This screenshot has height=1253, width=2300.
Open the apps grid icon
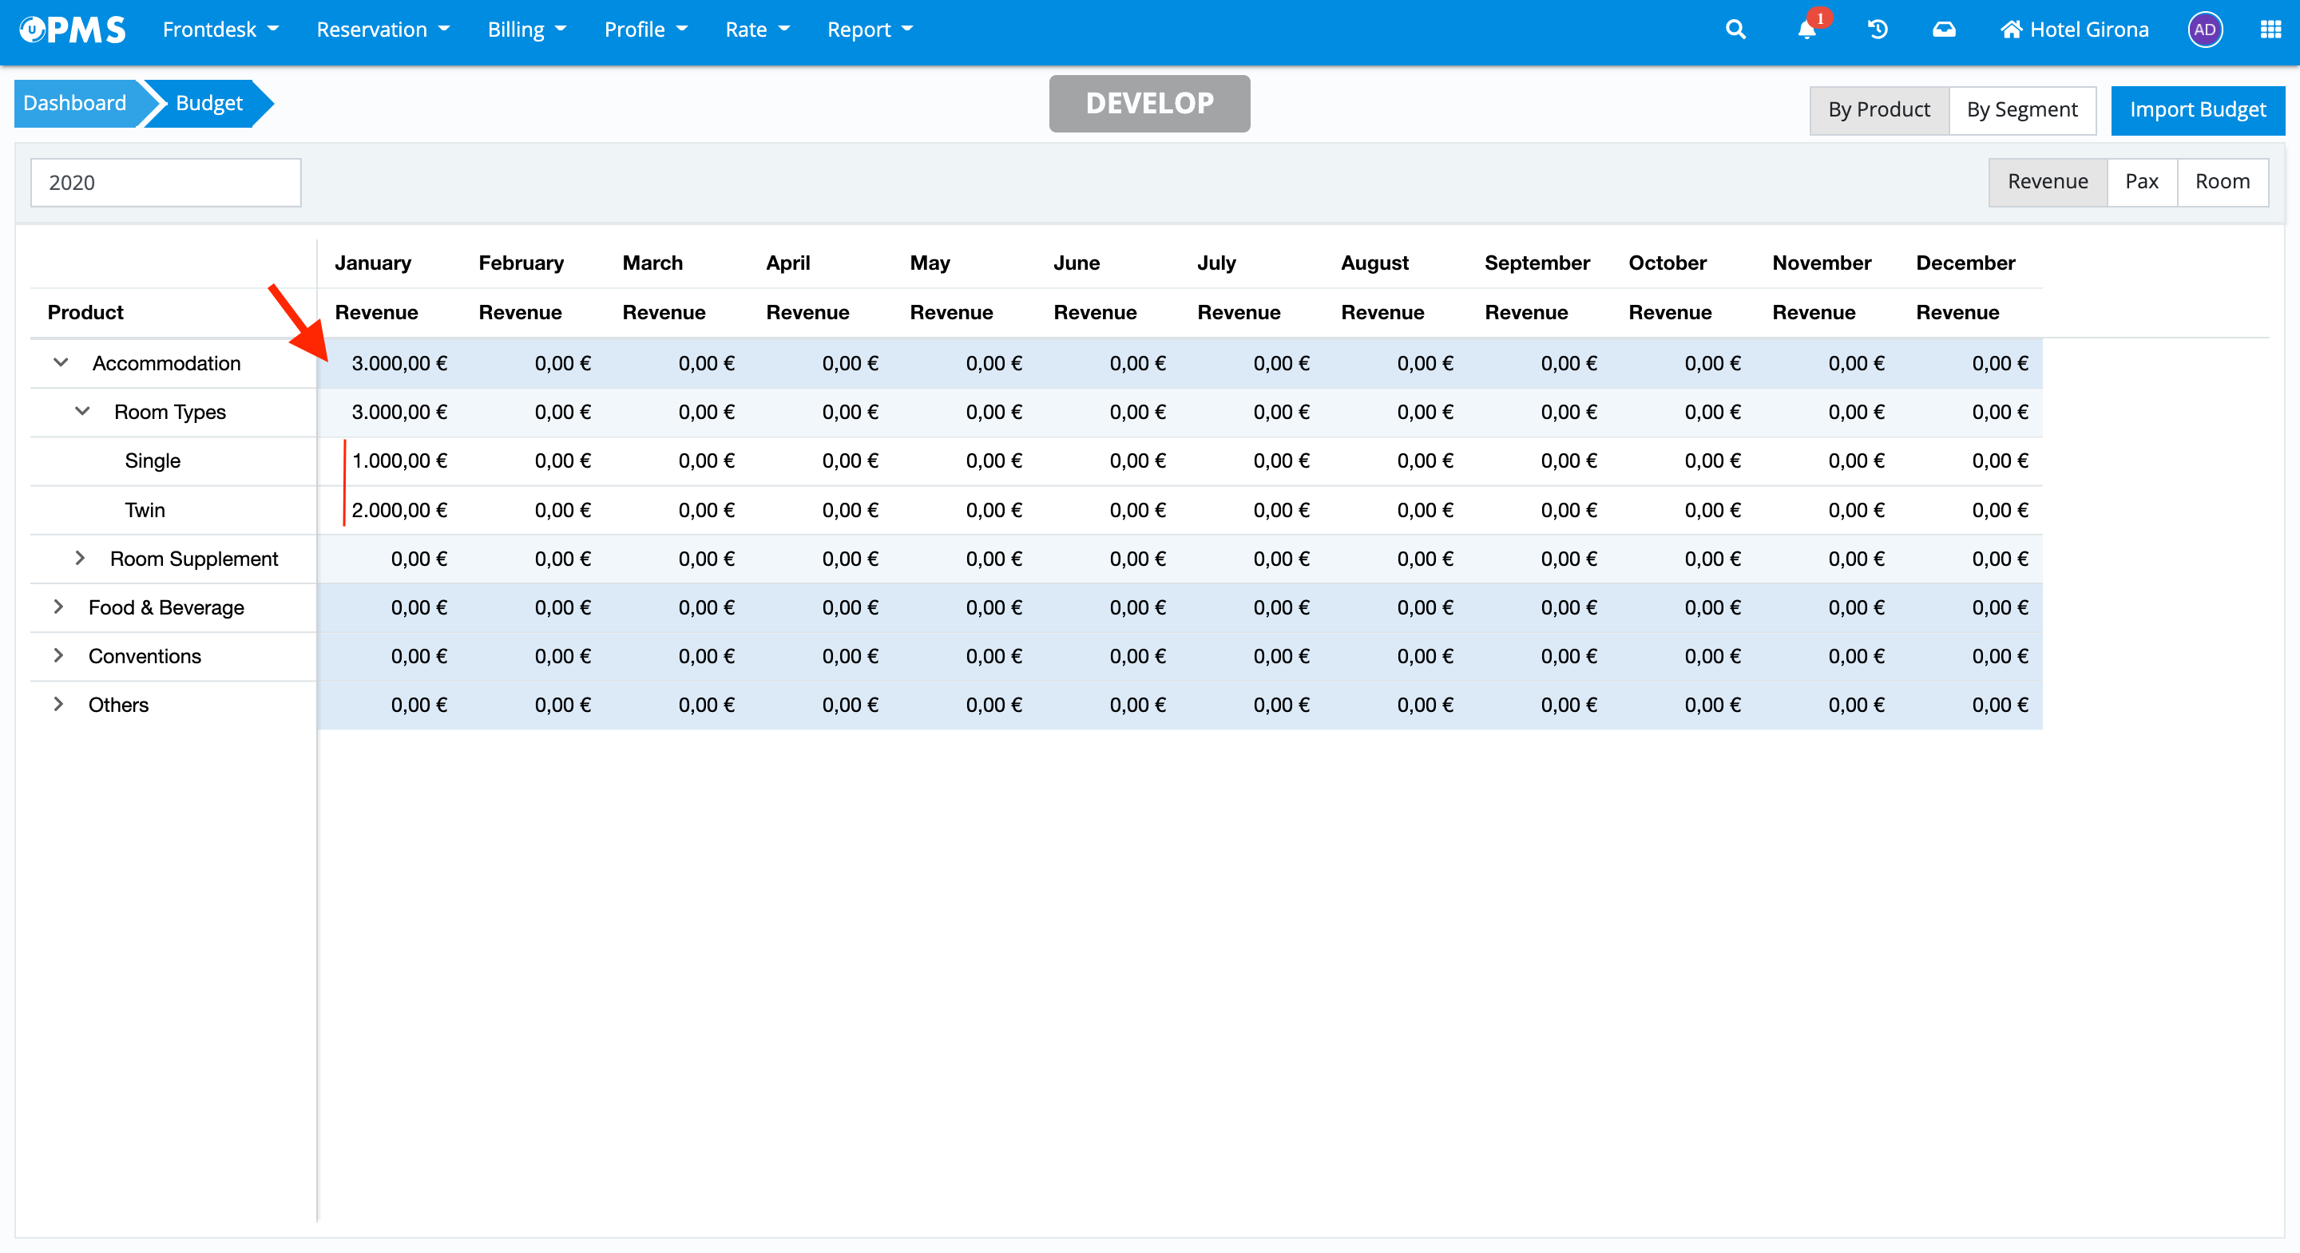(2270, 30)
